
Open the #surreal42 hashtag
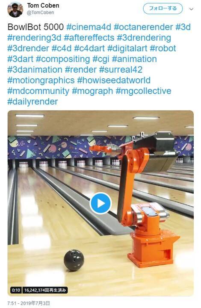(x=121, y=70)
